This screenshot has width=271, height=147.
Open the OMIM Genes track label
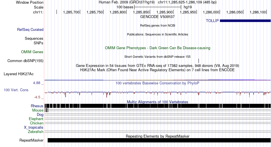coord(32,52)
